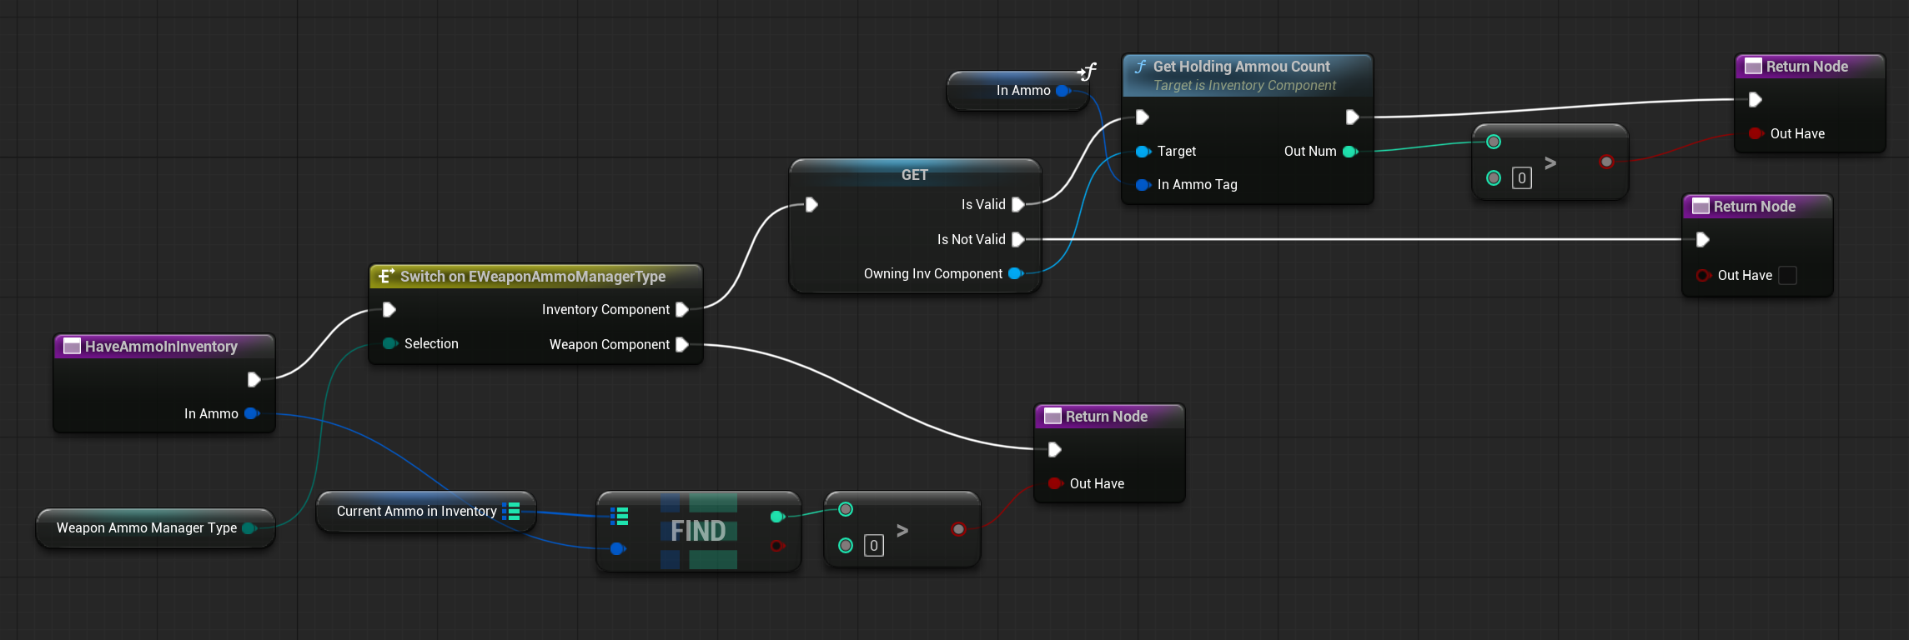
Task: Click the In Ammo Tag input pin
Action: tap(1143, 185)
